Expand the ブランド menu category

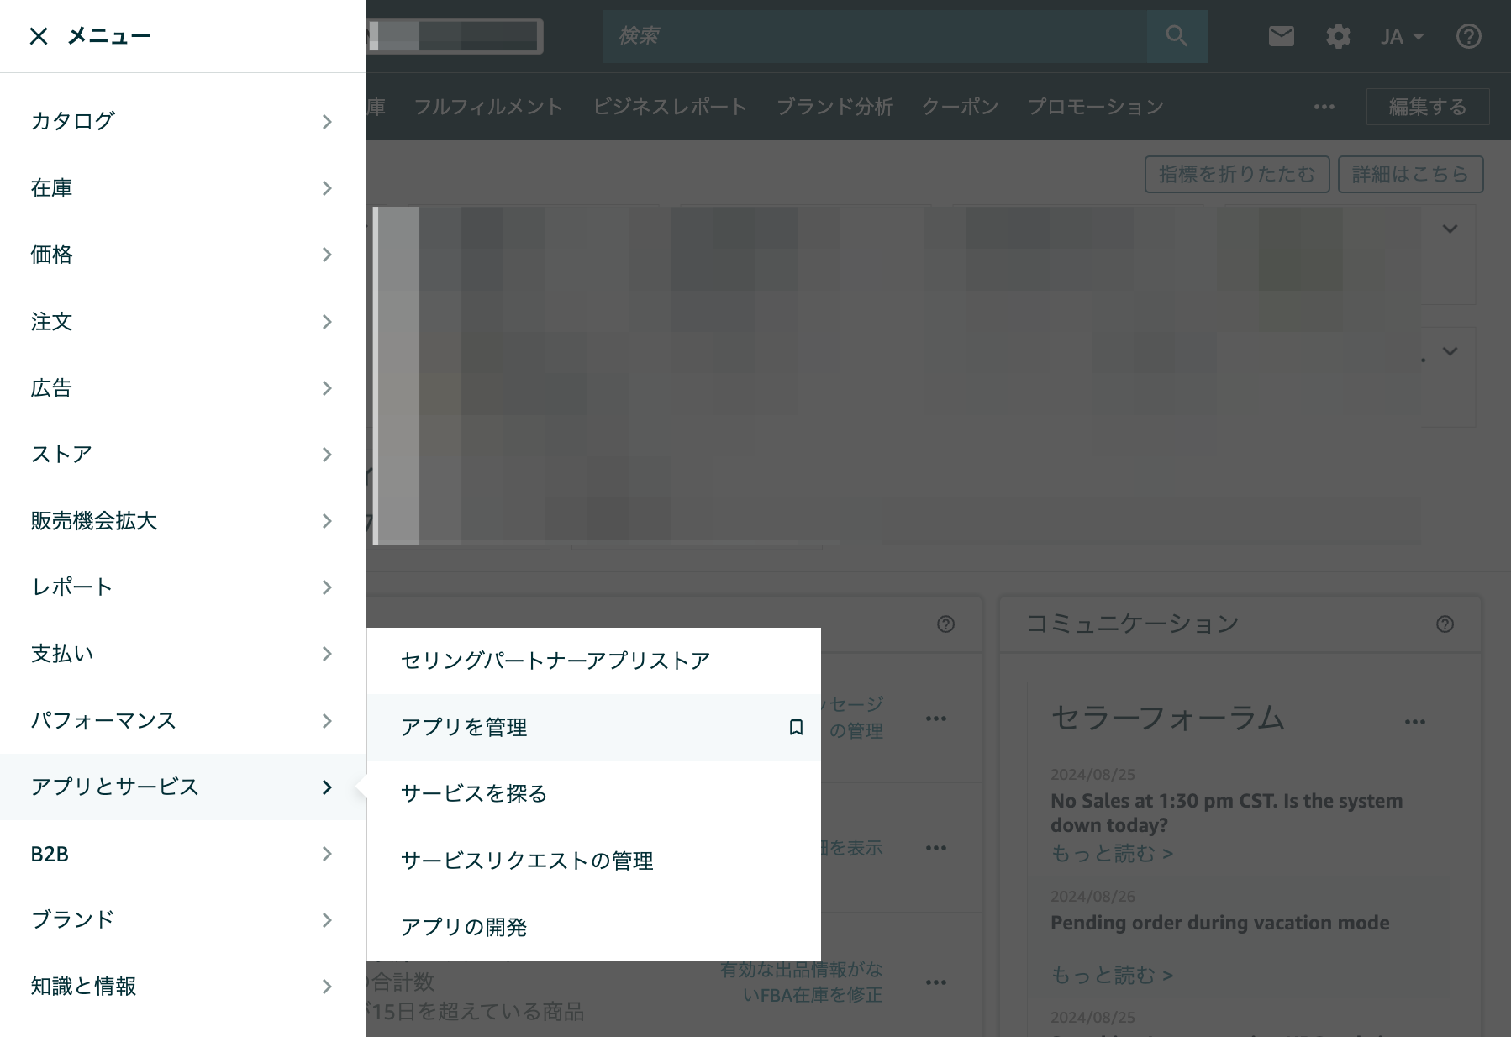182,920
